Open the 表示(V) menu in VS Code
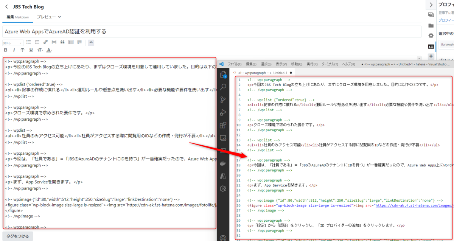The height and width of the screenshot is (241, 454). pos(281,64)
